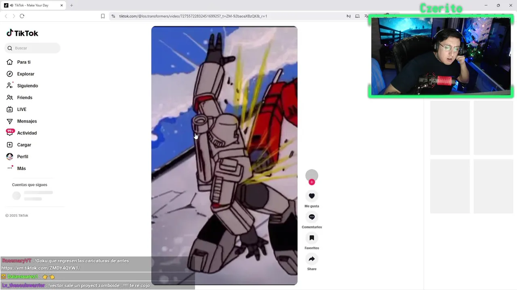Mute the tab audio speaker icon
The image size is (517, 290).
pyautogui.click(x=11, y=5)
